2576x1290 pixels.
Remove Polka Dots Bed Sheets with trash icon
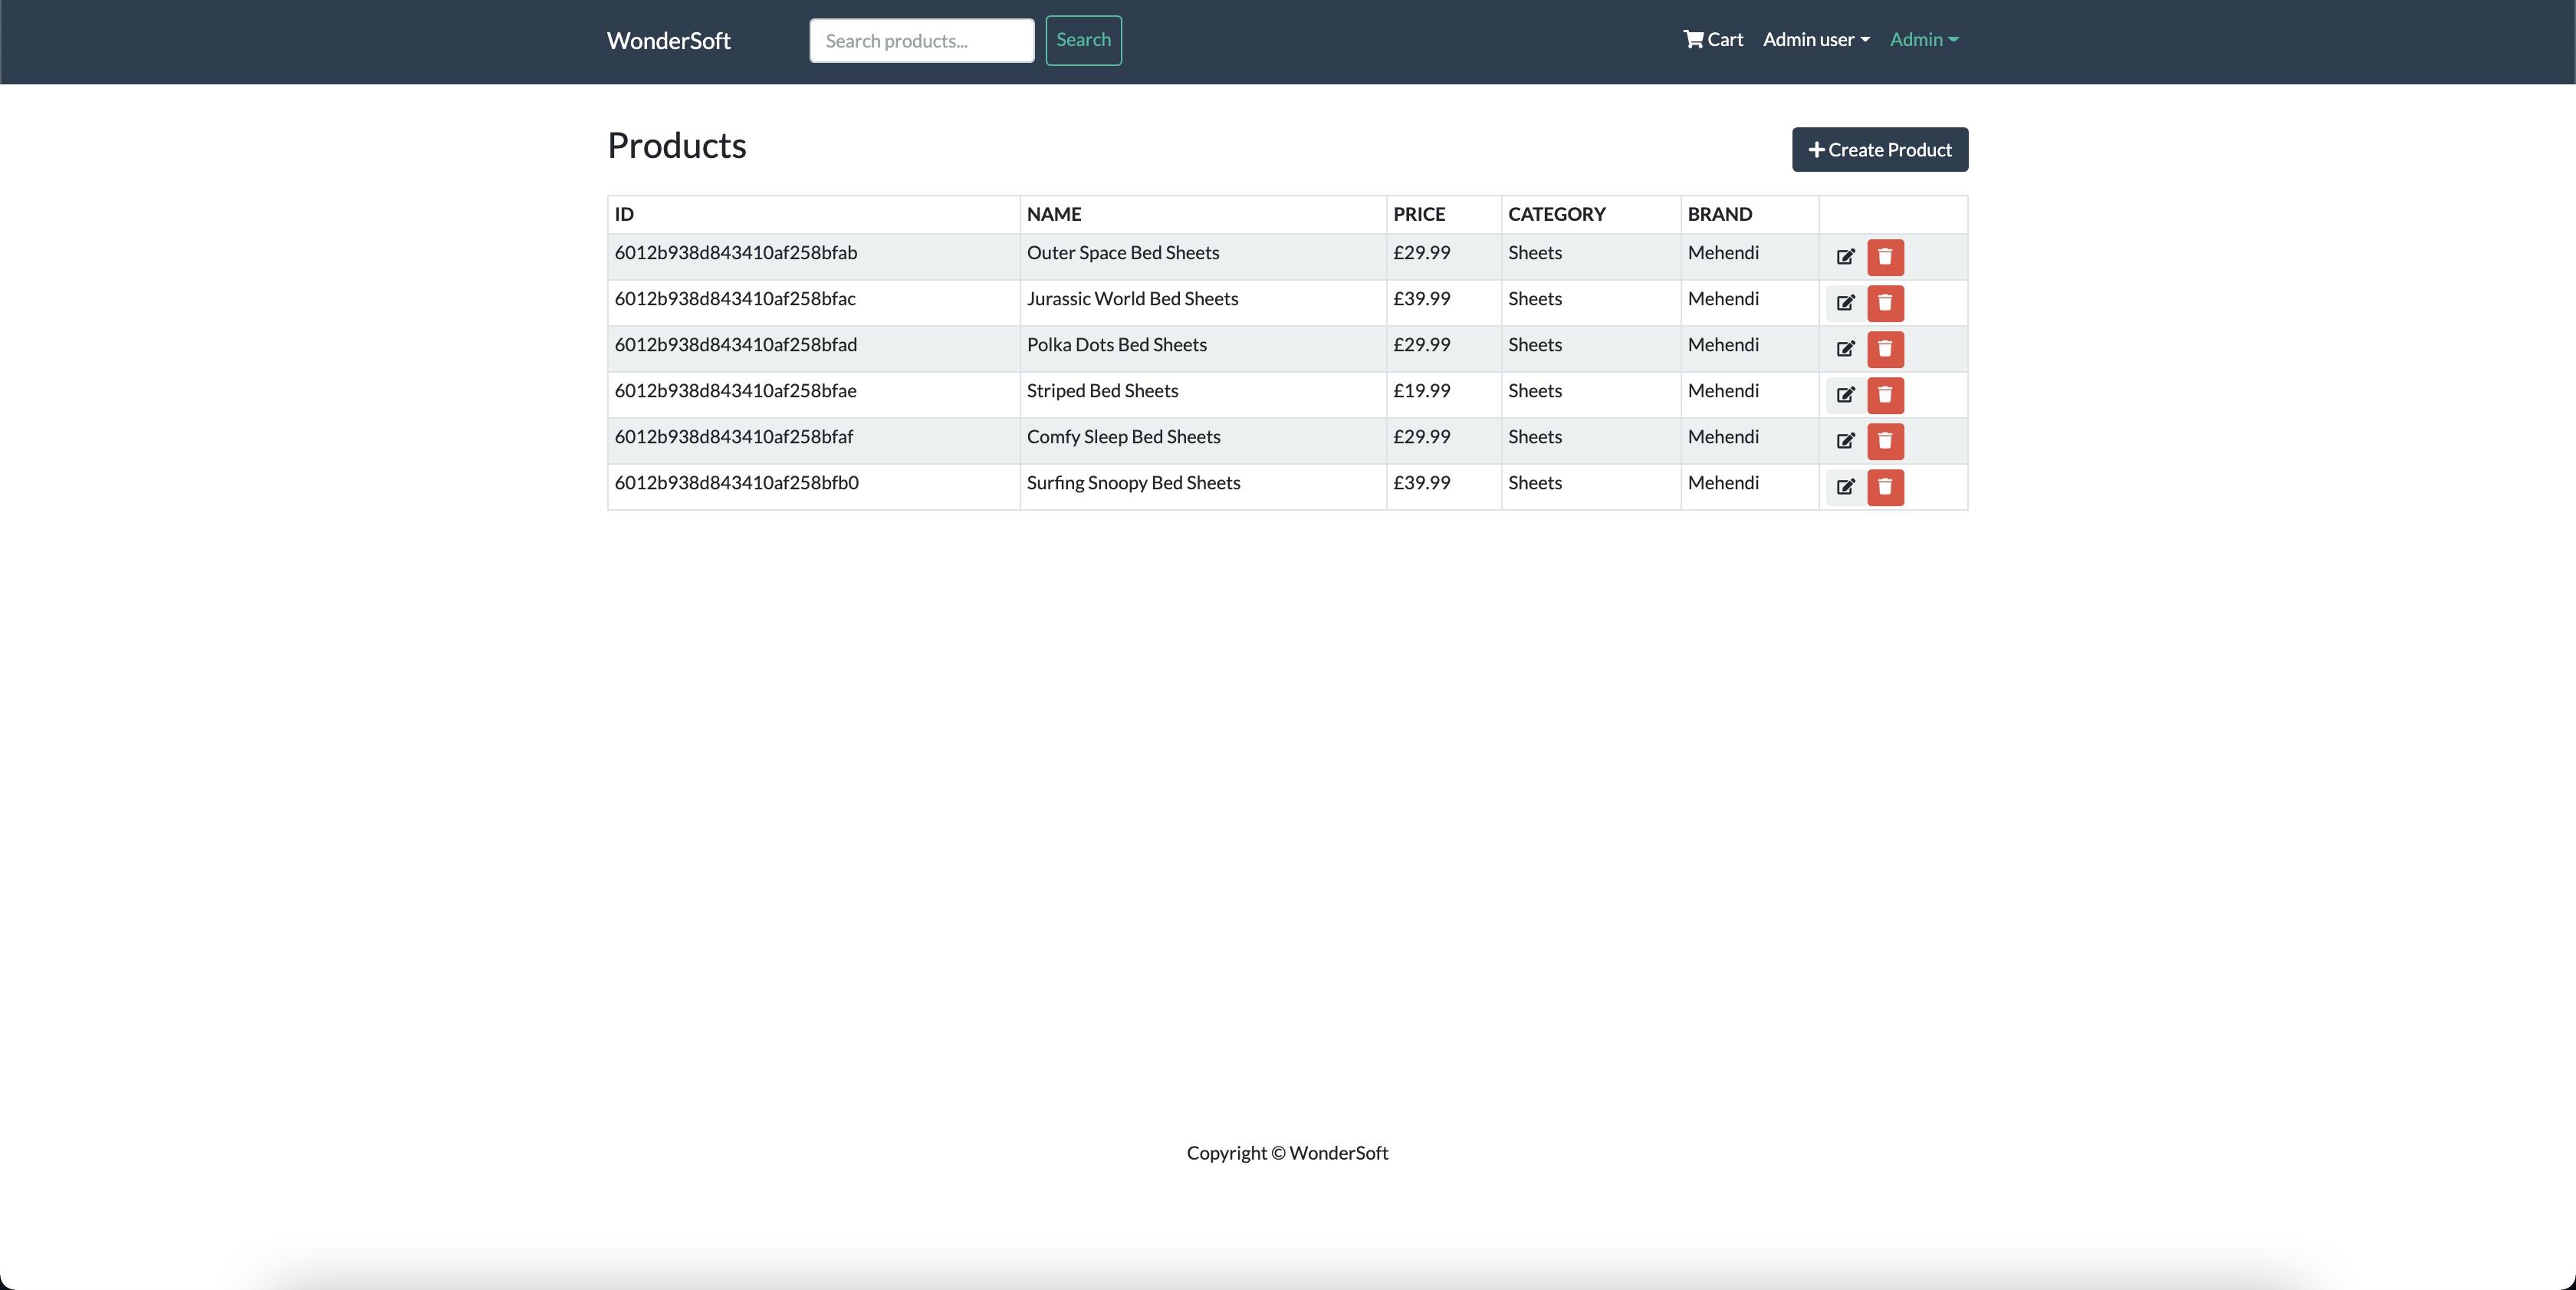click(1885, 349)
